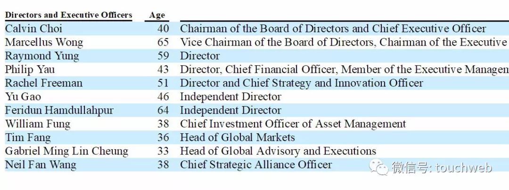Image resolution: width=509 pixels, height=190 pixels.
Task: Click the WeChat logo icon in watermark
Action: pyautogui.click(x=378, y=167)
